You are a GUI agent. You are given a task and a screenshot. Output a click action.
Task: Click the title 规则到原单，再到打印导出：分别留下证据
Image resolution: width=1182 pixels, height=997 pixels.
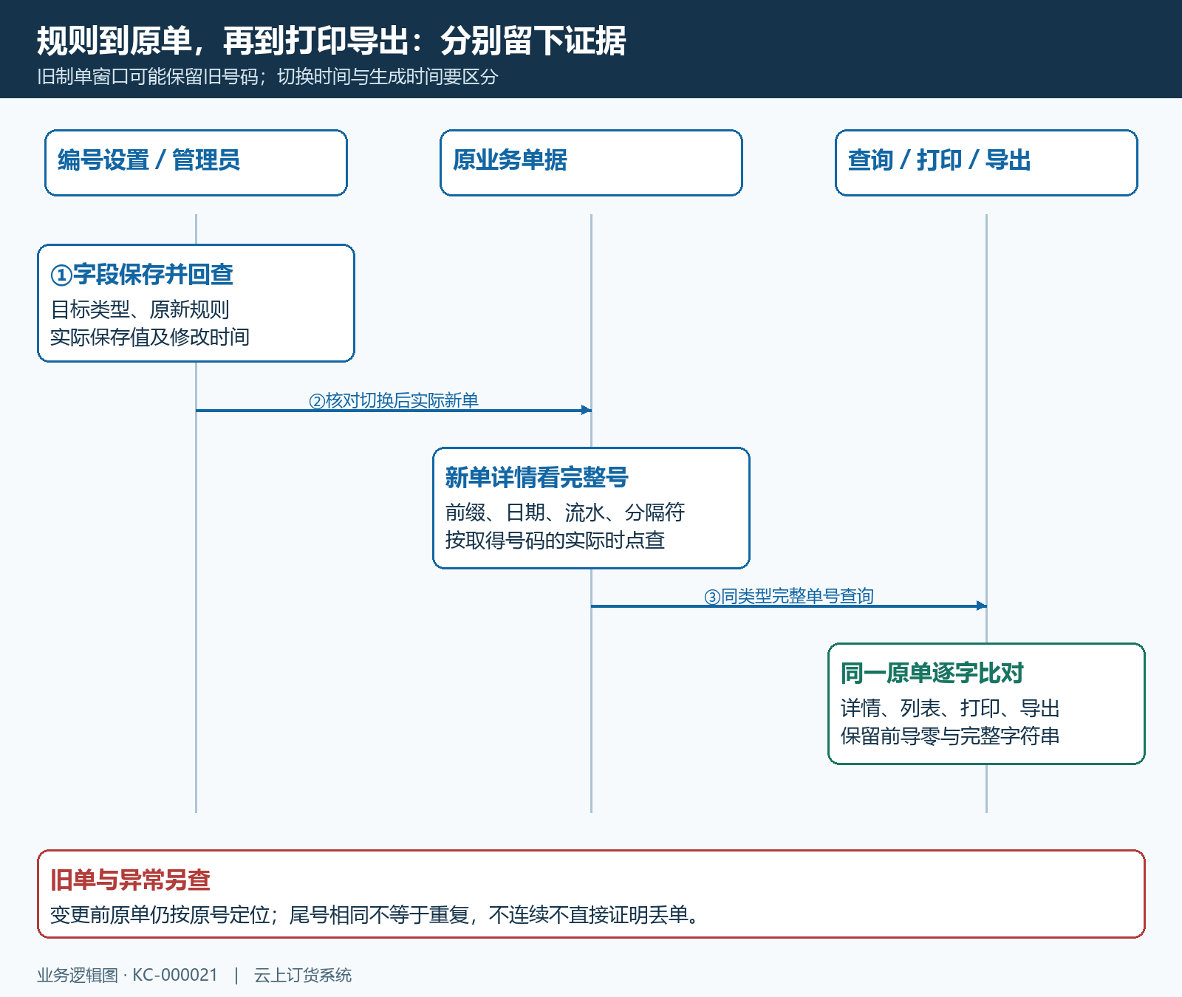(x=331, y=41)
